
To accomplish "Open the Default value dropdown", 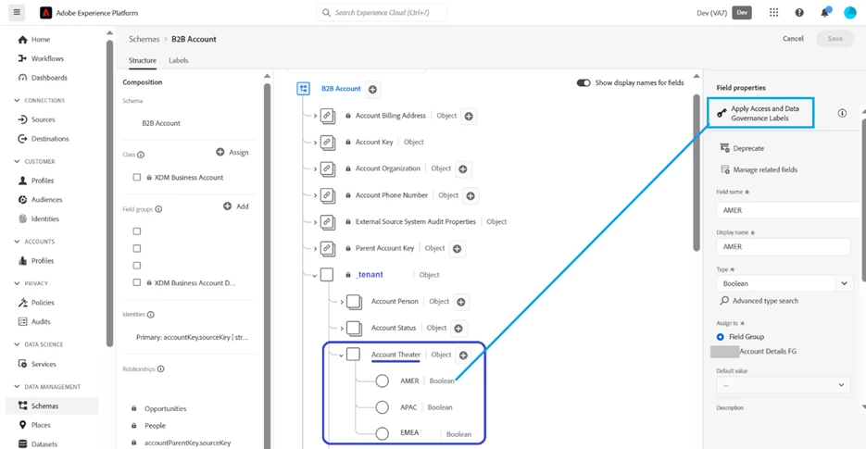I will click(x=784, y=385).
